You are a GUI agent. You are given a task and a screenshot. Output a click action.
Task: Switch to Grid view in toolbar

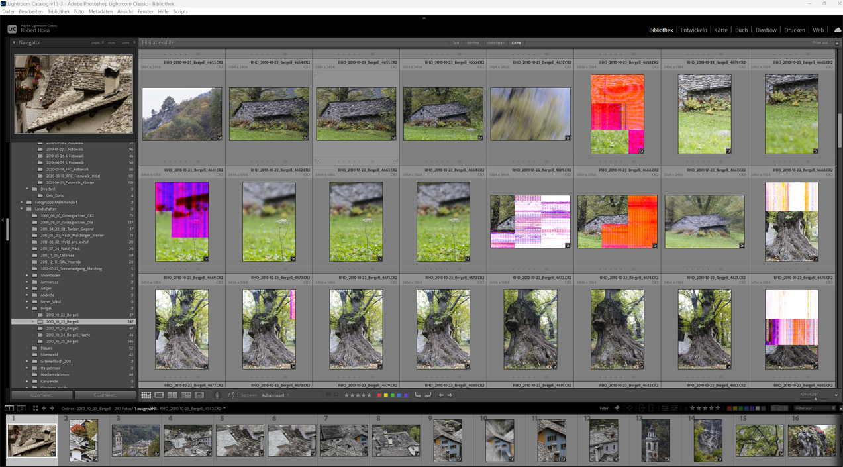146,395
